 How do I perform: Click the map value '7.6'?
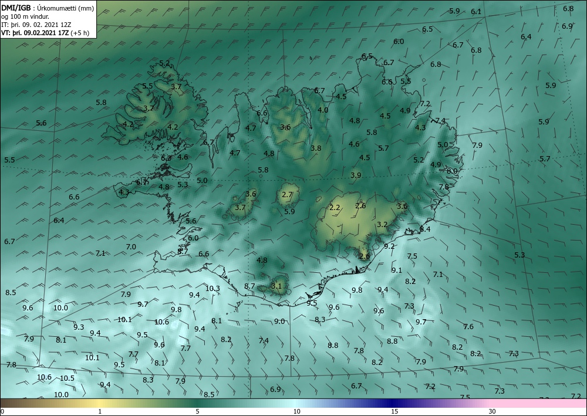[x=468, y=327]
